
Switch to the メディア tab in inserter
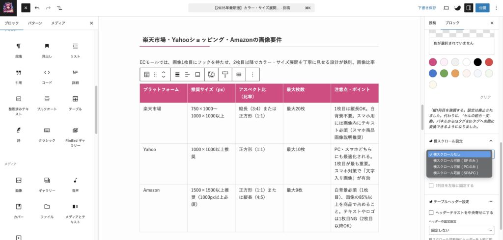click(x=58, y=23)
